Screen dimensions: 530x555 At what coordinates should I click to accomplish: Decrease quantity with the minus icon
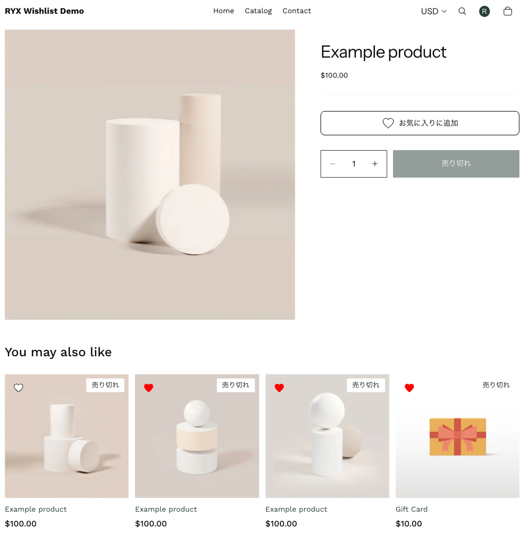[333, 164]
